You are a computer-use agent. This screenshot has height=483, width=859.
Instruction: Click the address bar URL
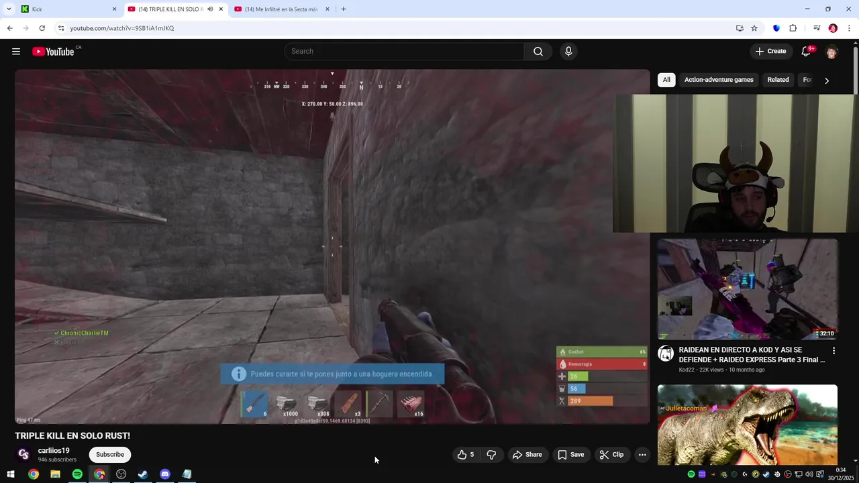(x=122, y=28)
